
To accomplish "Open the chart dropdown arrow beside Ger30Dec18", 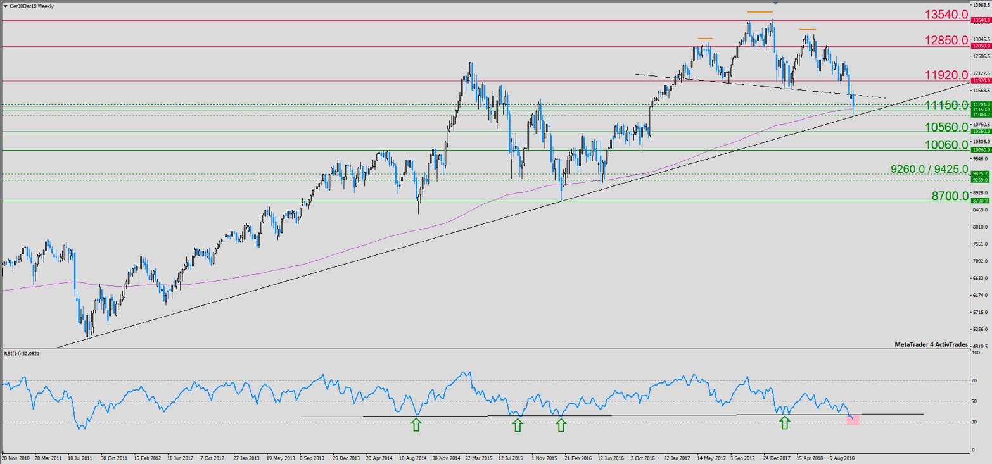I will pyautogui.click(x=5, y=6).
